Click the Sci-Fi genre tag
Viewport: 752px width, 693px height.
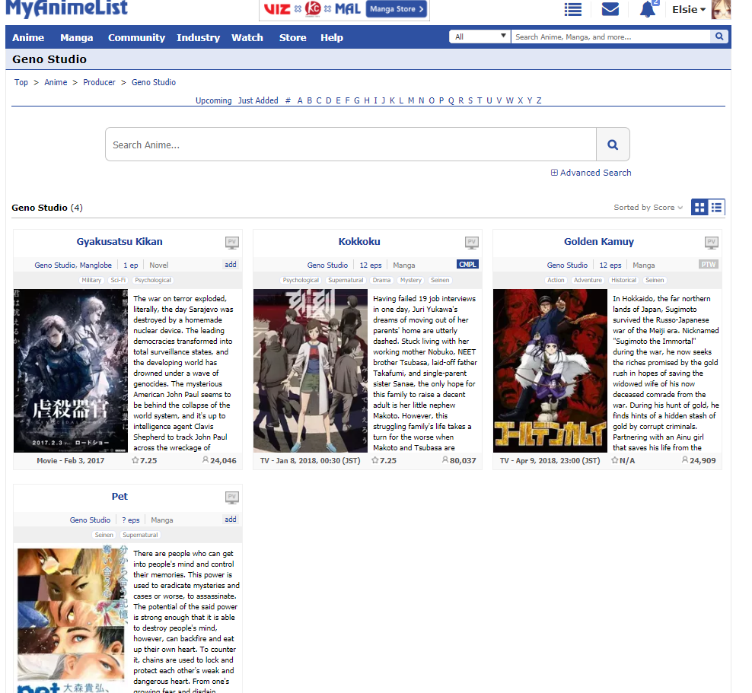[x=118, y=280]
